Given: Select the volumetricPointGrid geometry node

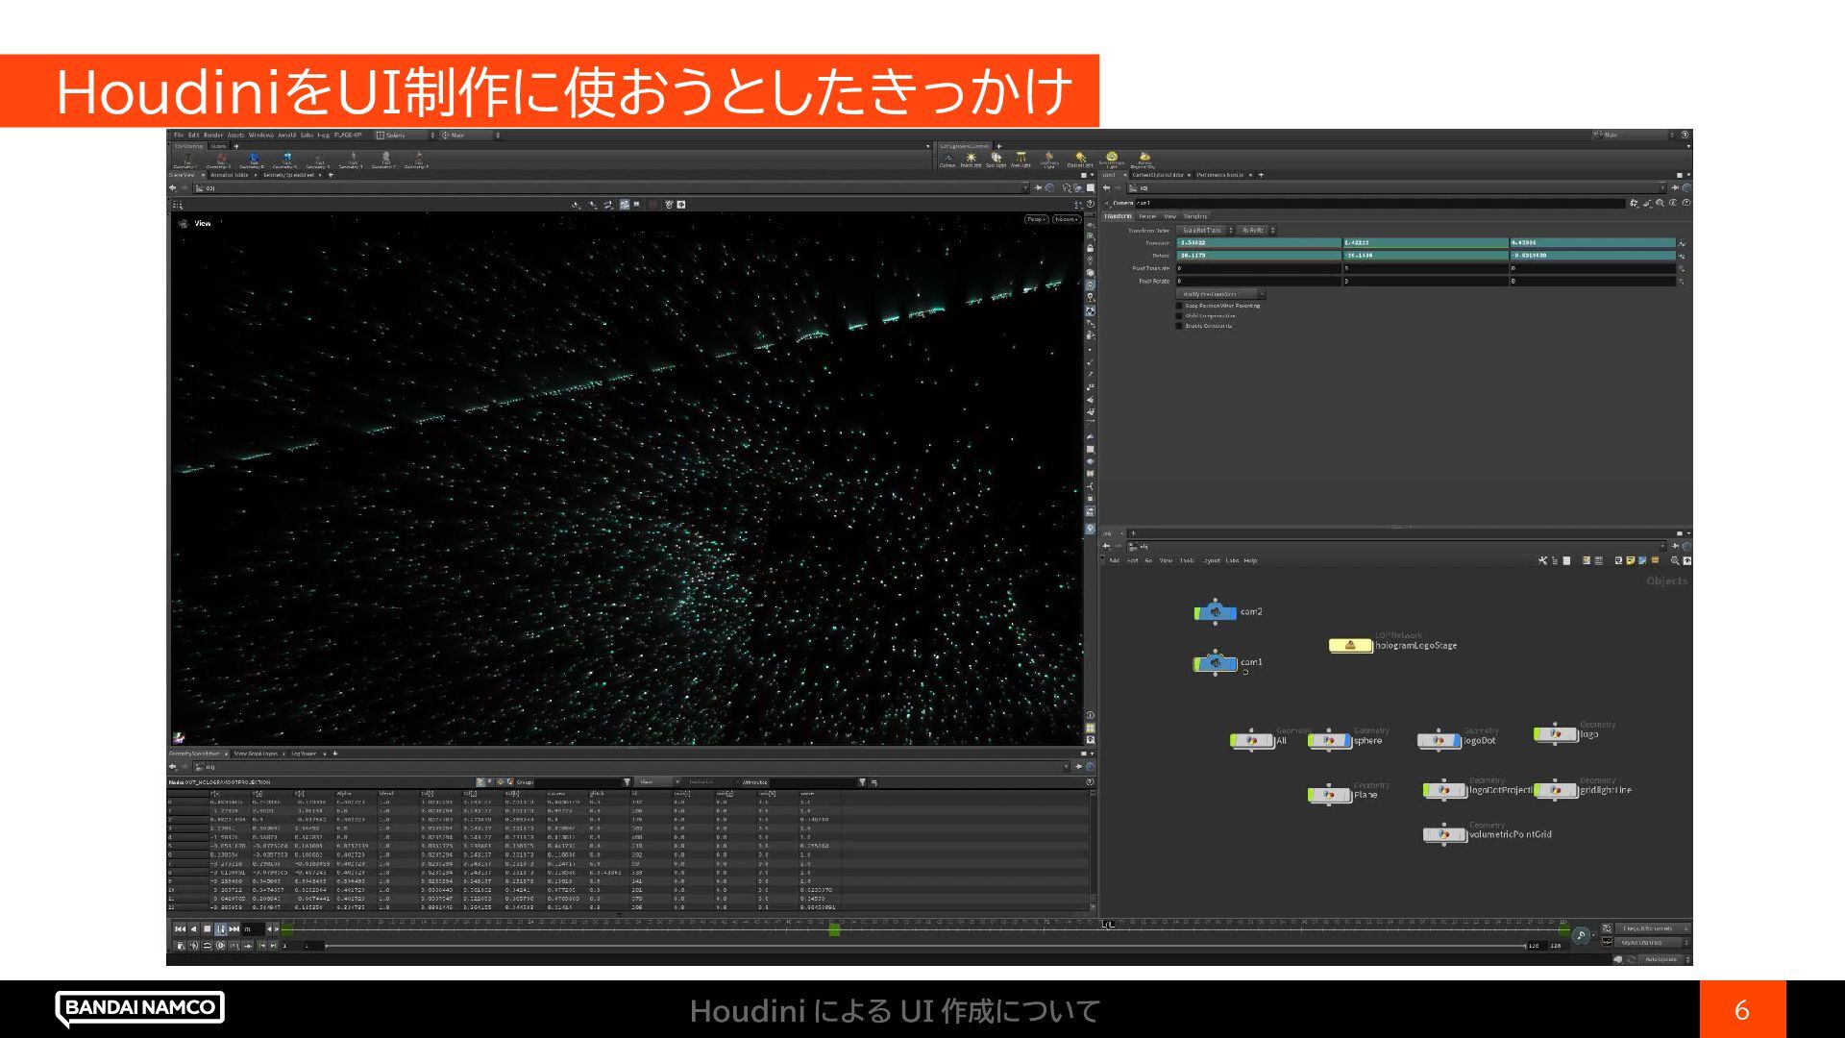Looking at the screenshot, I should click(x=1443, y=834).
